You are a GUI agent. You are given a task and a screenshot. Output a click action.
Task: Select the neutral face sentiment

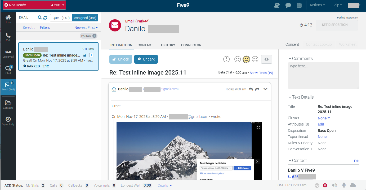click(x=246, y=59)
